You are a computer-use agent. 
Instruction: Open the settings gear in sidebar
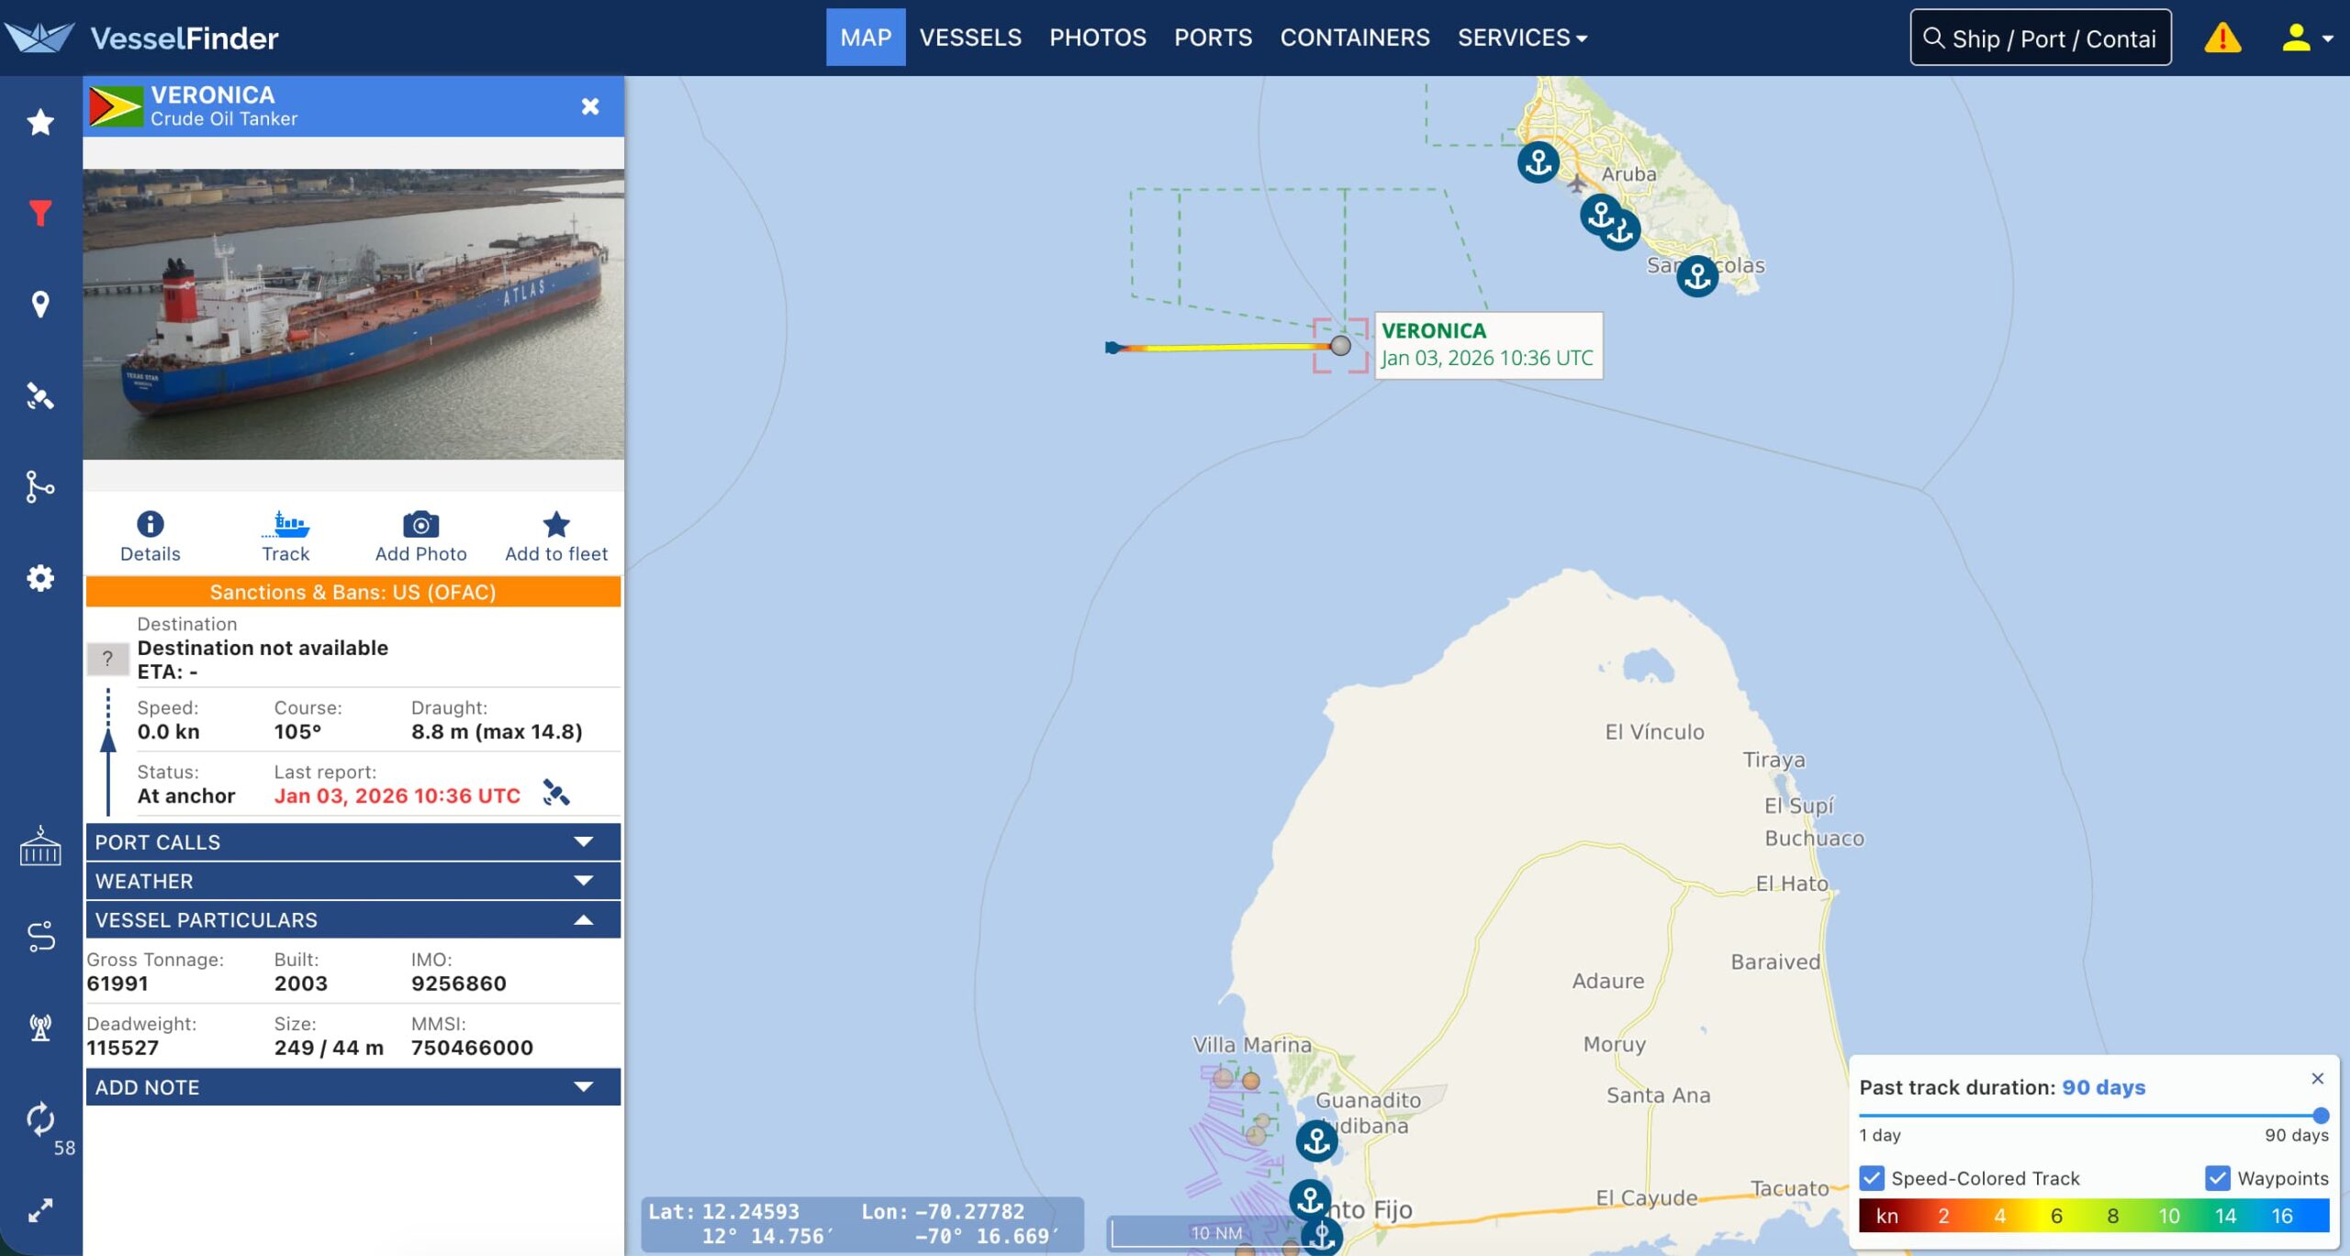(x=39, y=578)
